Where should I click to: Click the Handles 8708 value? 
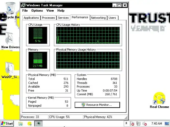(114, 79)
